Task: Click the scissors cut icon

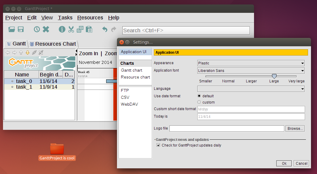Action: (71, 29)
